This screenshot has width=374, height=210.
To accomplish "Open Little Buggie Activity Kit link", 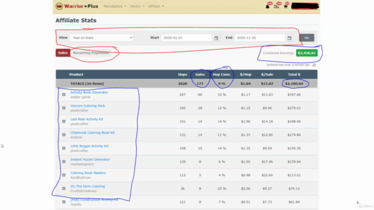I will tap(89, 146).
